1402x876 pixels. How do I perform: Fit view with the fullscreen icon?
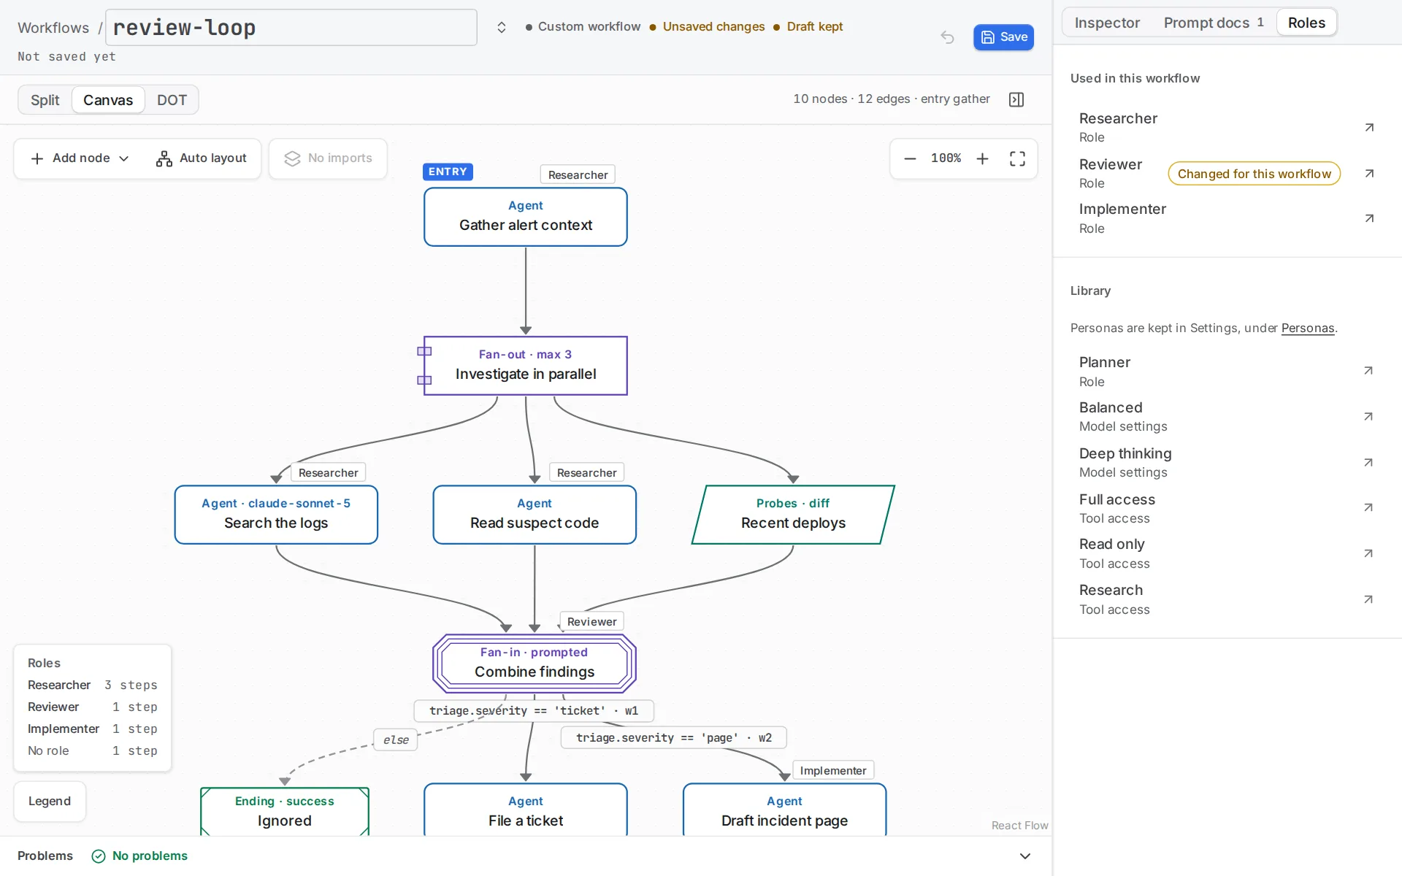click(1017, 158)
